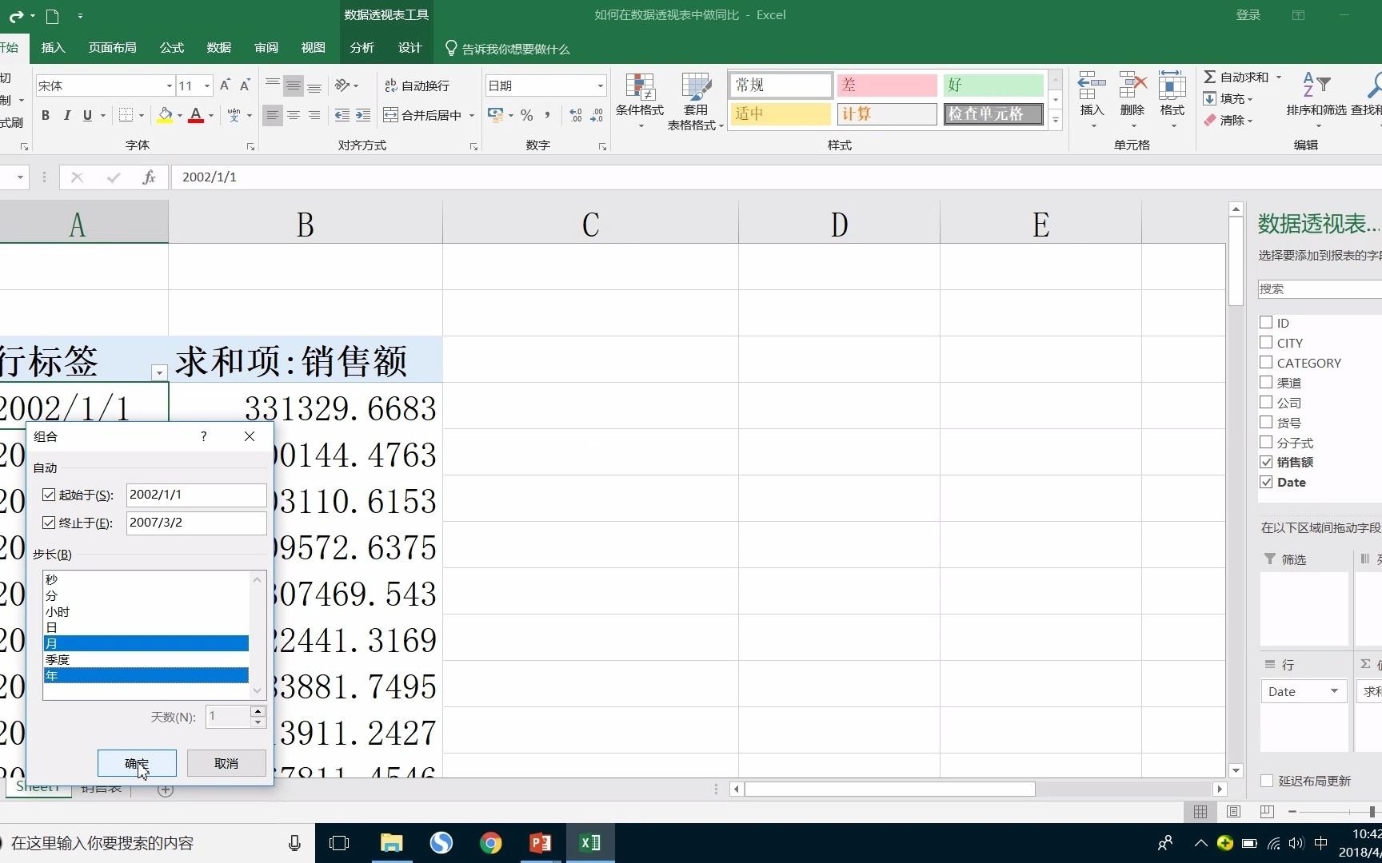Toggle the 起始于 (Starting at) checkbox

coord(49,495)
